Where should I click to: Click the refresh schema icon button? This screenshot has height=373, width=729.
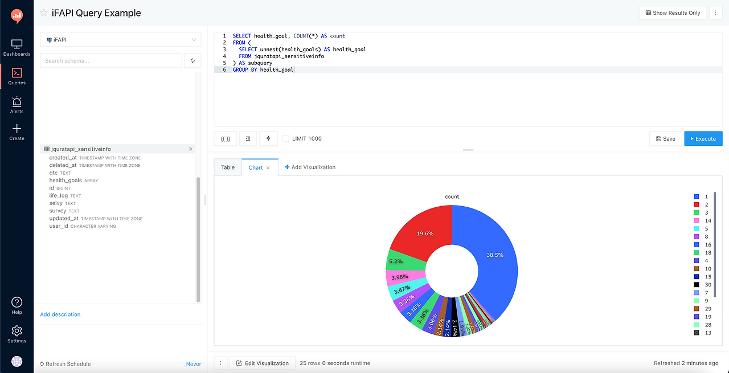[193, 60]
